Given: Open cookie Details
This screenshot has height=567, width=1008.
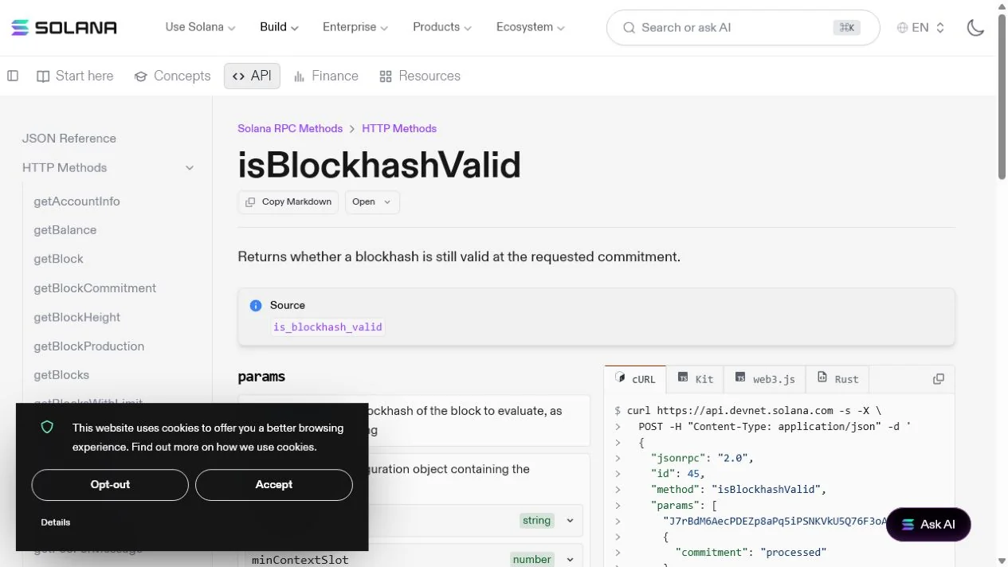Looking at the screenshot, I should coord(56,522).
